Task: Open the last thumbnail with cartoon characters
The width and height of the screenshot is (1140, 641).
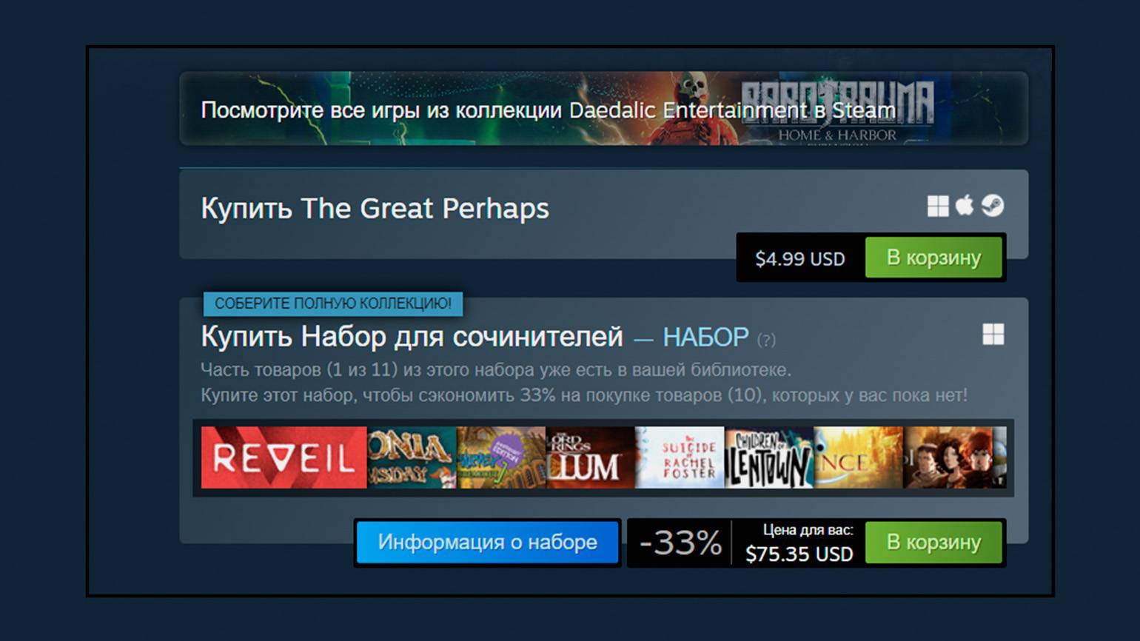Action: (x=955, y=457)
